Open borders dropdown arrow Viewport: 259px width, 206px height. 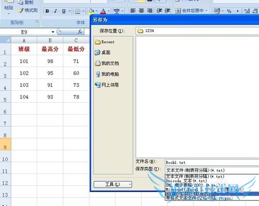coord(83,11)
